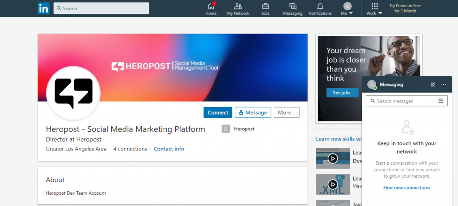
Task: Open Contact info link
Action: (x=169, y=149)
